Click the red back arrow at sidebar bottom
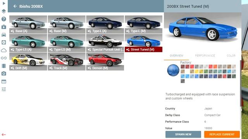The image size is (248, 139). (x=4, y=135)
